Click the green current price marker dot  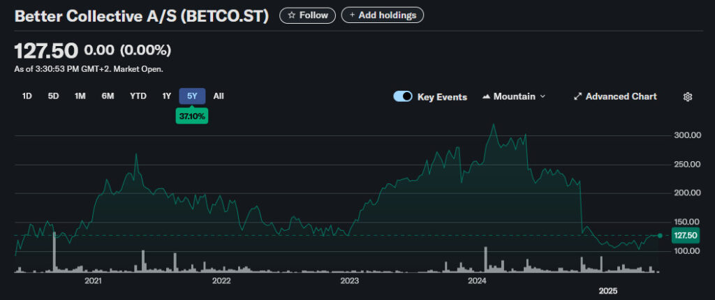pos(660,235)
